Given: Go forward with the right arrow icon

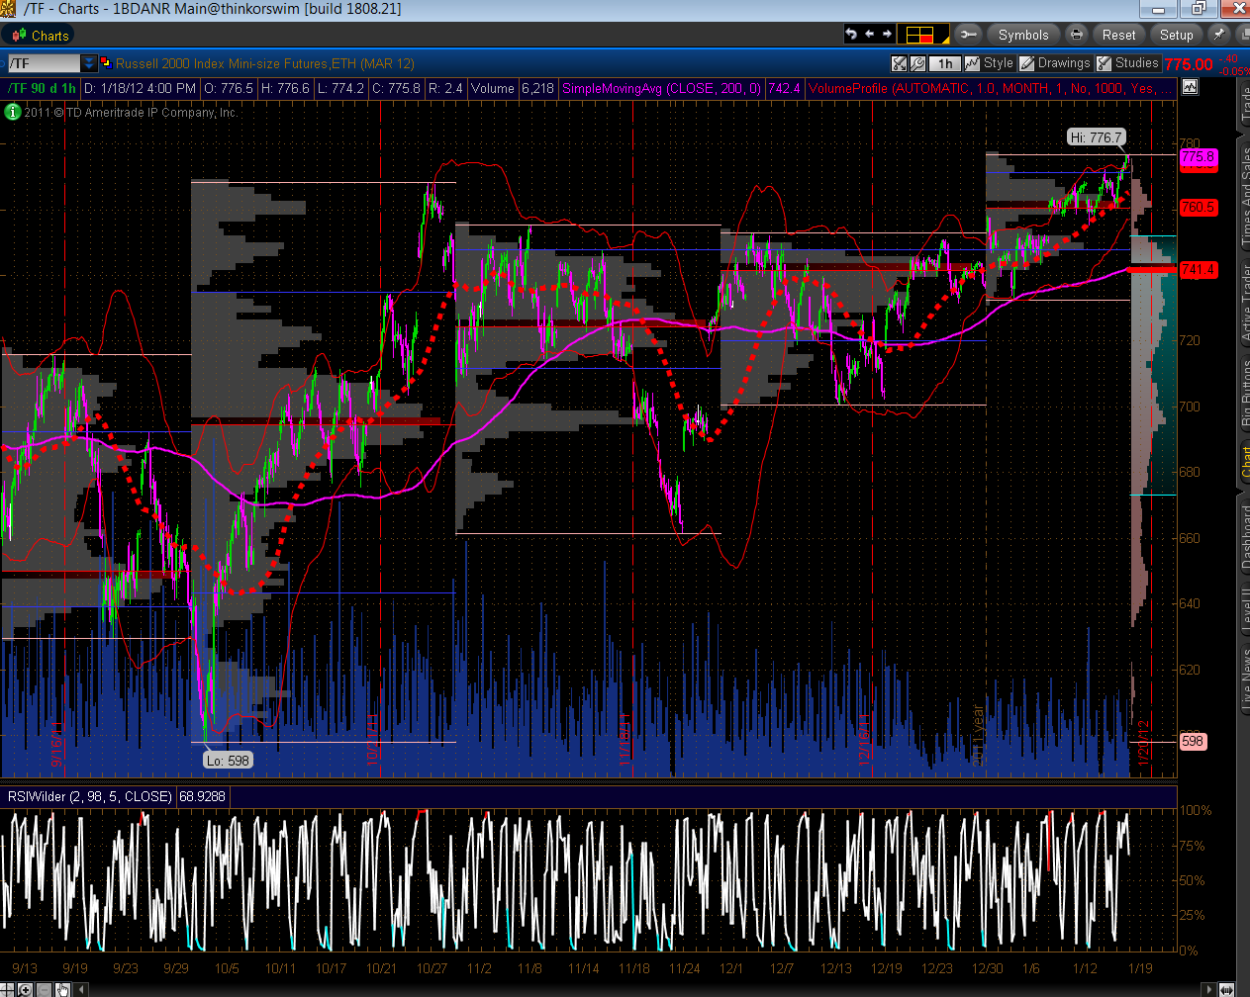Looking at the screenshot, I should (888, 35).
